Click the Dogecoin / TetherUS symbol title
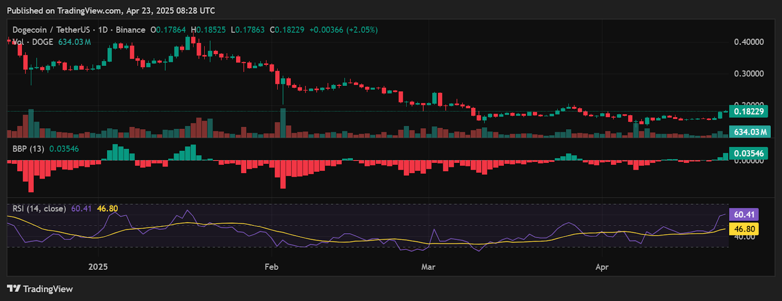 click(x=51, y=30)
